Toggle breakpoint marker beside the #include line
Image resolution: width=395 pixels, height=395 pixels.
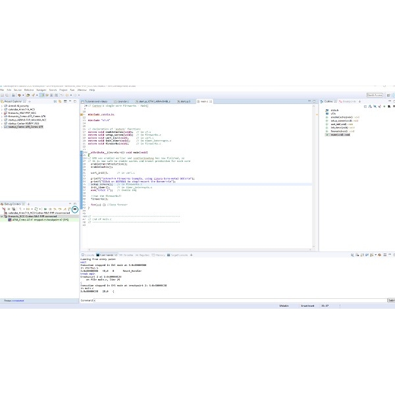[82, 114]
